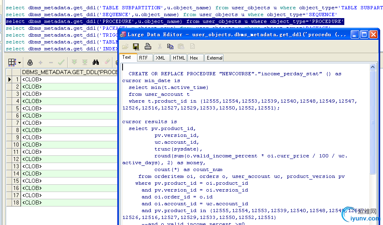Click row number 15 header
The width and height of the screenshot is (383, 225).
pyautogui.click(x=17, y=181)
